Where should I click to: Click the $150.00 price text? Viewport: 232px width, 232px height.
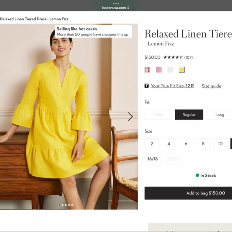152,57
